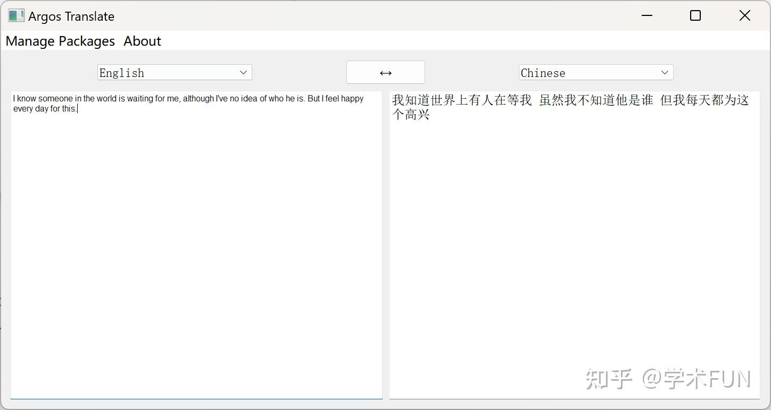Click the chevron on the English combo box
Image resolution: width=771 pixels, height=410 pixels.
pos(244,72)
